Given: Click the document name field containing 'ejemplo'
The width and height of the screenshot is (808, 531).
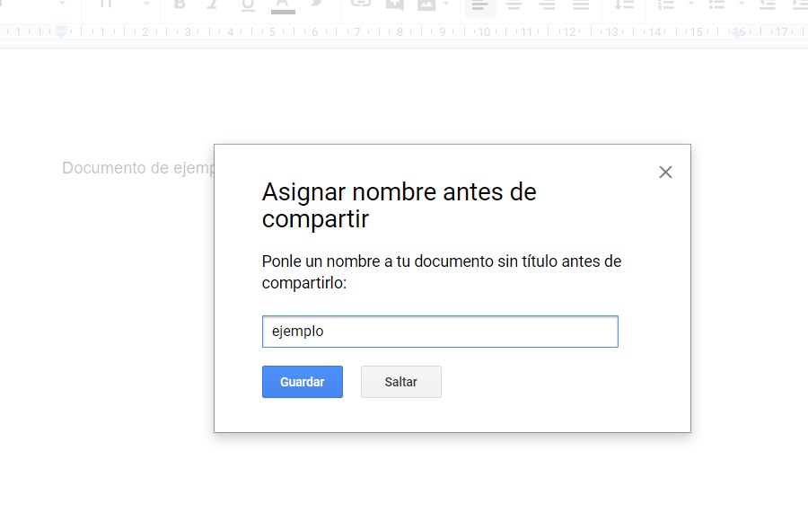Looking at the screenshot, I should [440, 332].
